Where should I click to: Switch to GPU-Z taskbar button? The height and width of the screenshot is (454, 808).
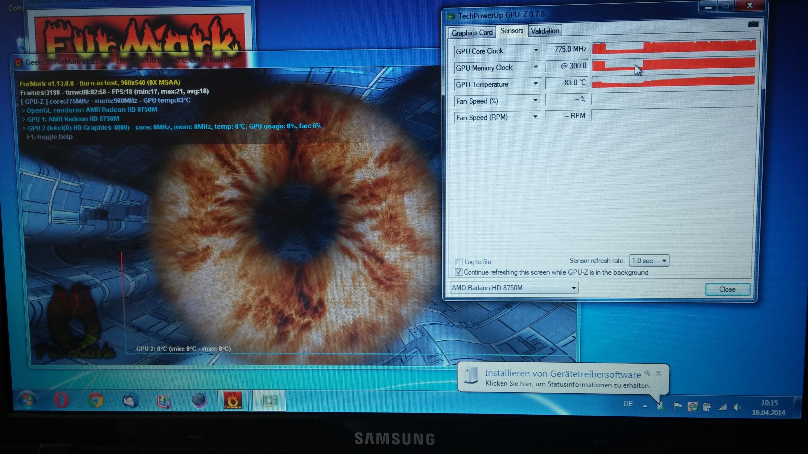tap(269, 400)
